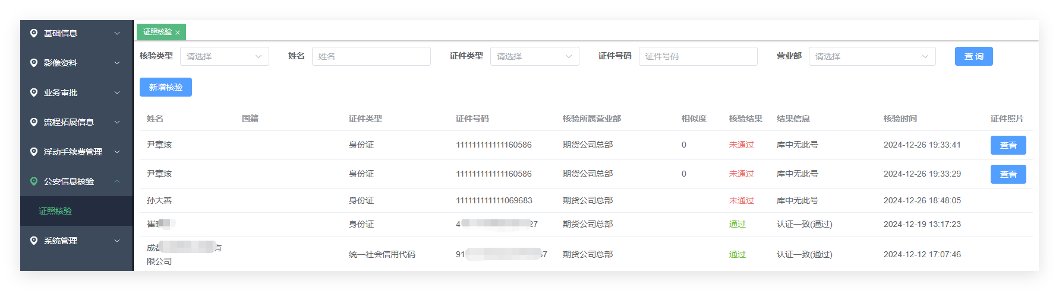Click the pin icon next to 业务审批

pyautogui.click(x=34, y=92)
